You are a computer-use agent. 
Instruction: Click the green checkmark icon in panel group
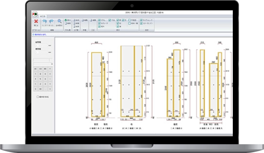coord(66,20)
